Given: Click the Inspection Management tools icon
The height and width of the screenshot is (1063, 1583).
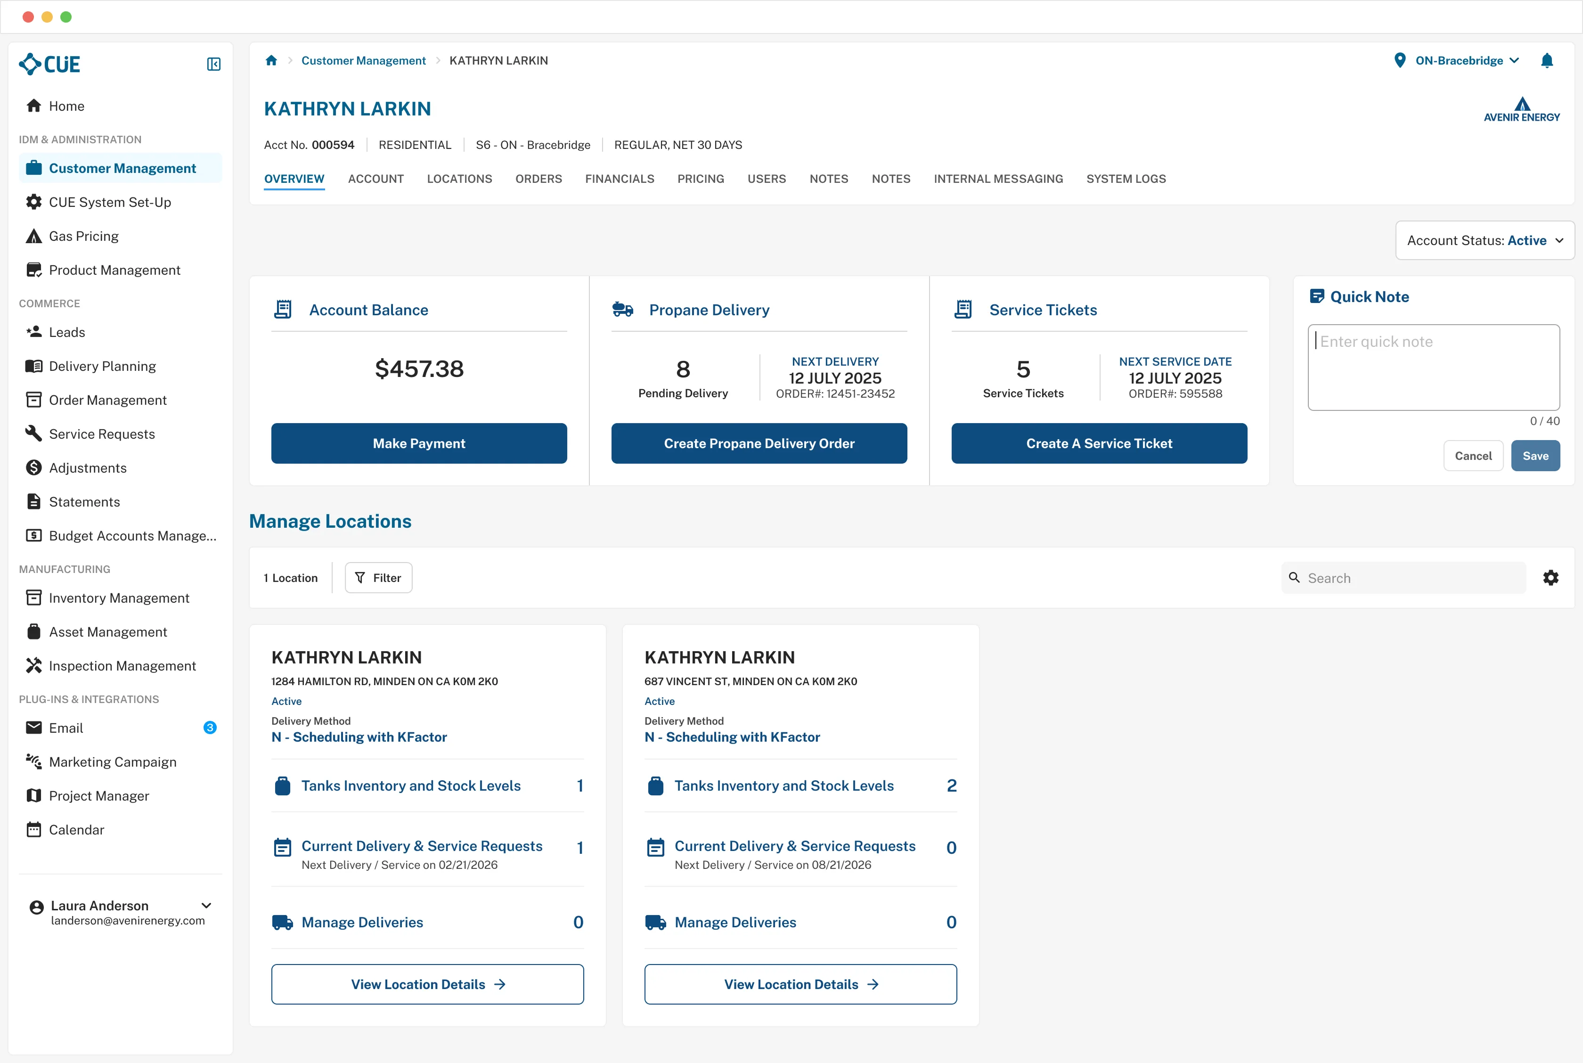Looking at the screenshot, I should (34, 666).
